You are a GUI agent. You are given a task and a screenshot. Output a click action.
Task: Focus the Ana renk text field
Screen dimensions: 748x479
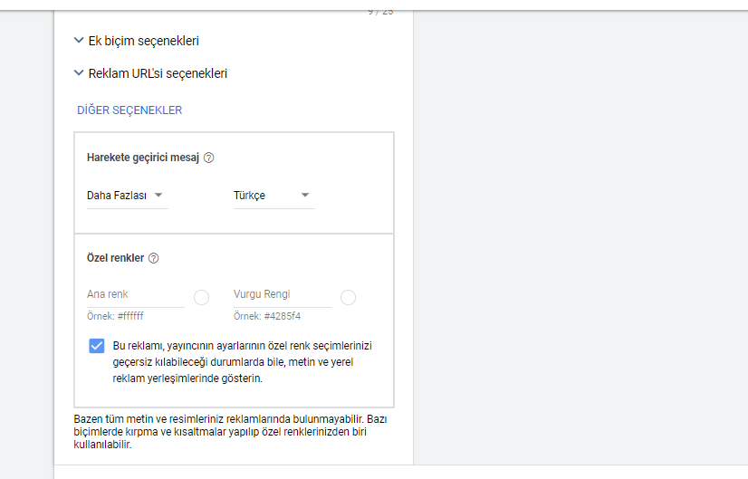click(136, 295)
